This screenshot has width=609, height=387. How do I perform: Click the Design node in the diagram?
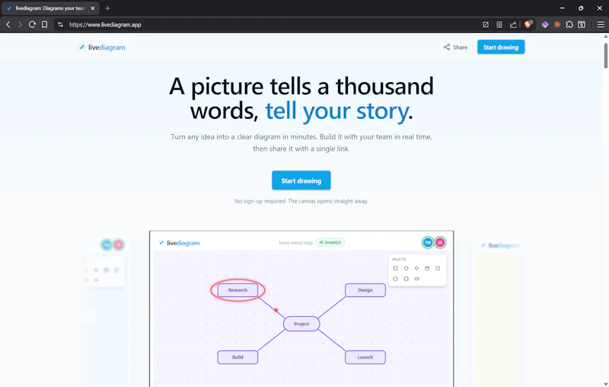click(365, 290)
